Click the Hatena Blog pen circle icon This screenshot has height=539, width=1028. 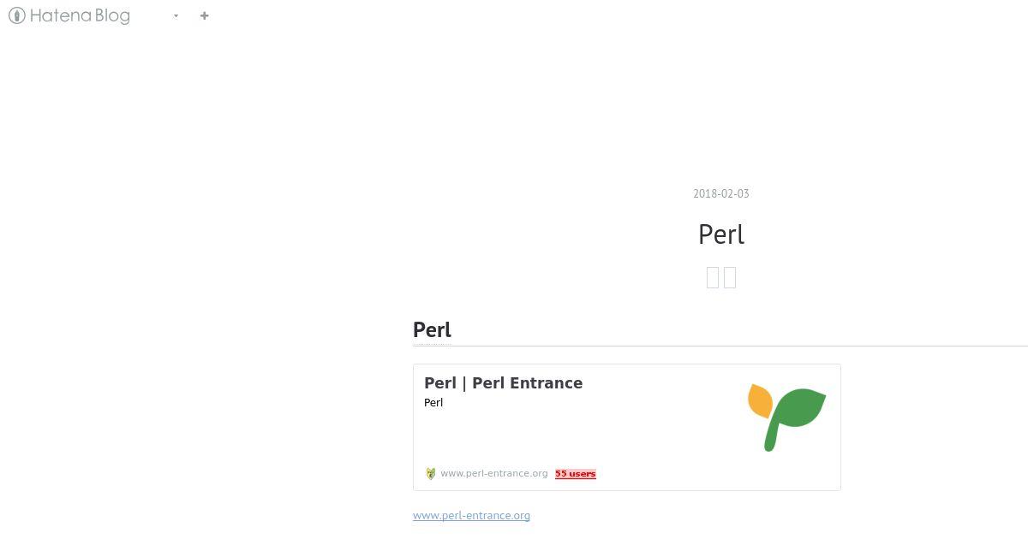[16, 15]
